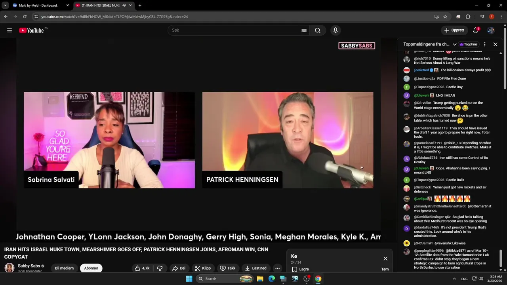The width and height of the screenshot is (507, 285).
Task: Mute the YouTube tab via speaker icon
Action: [x=124, y=6]
